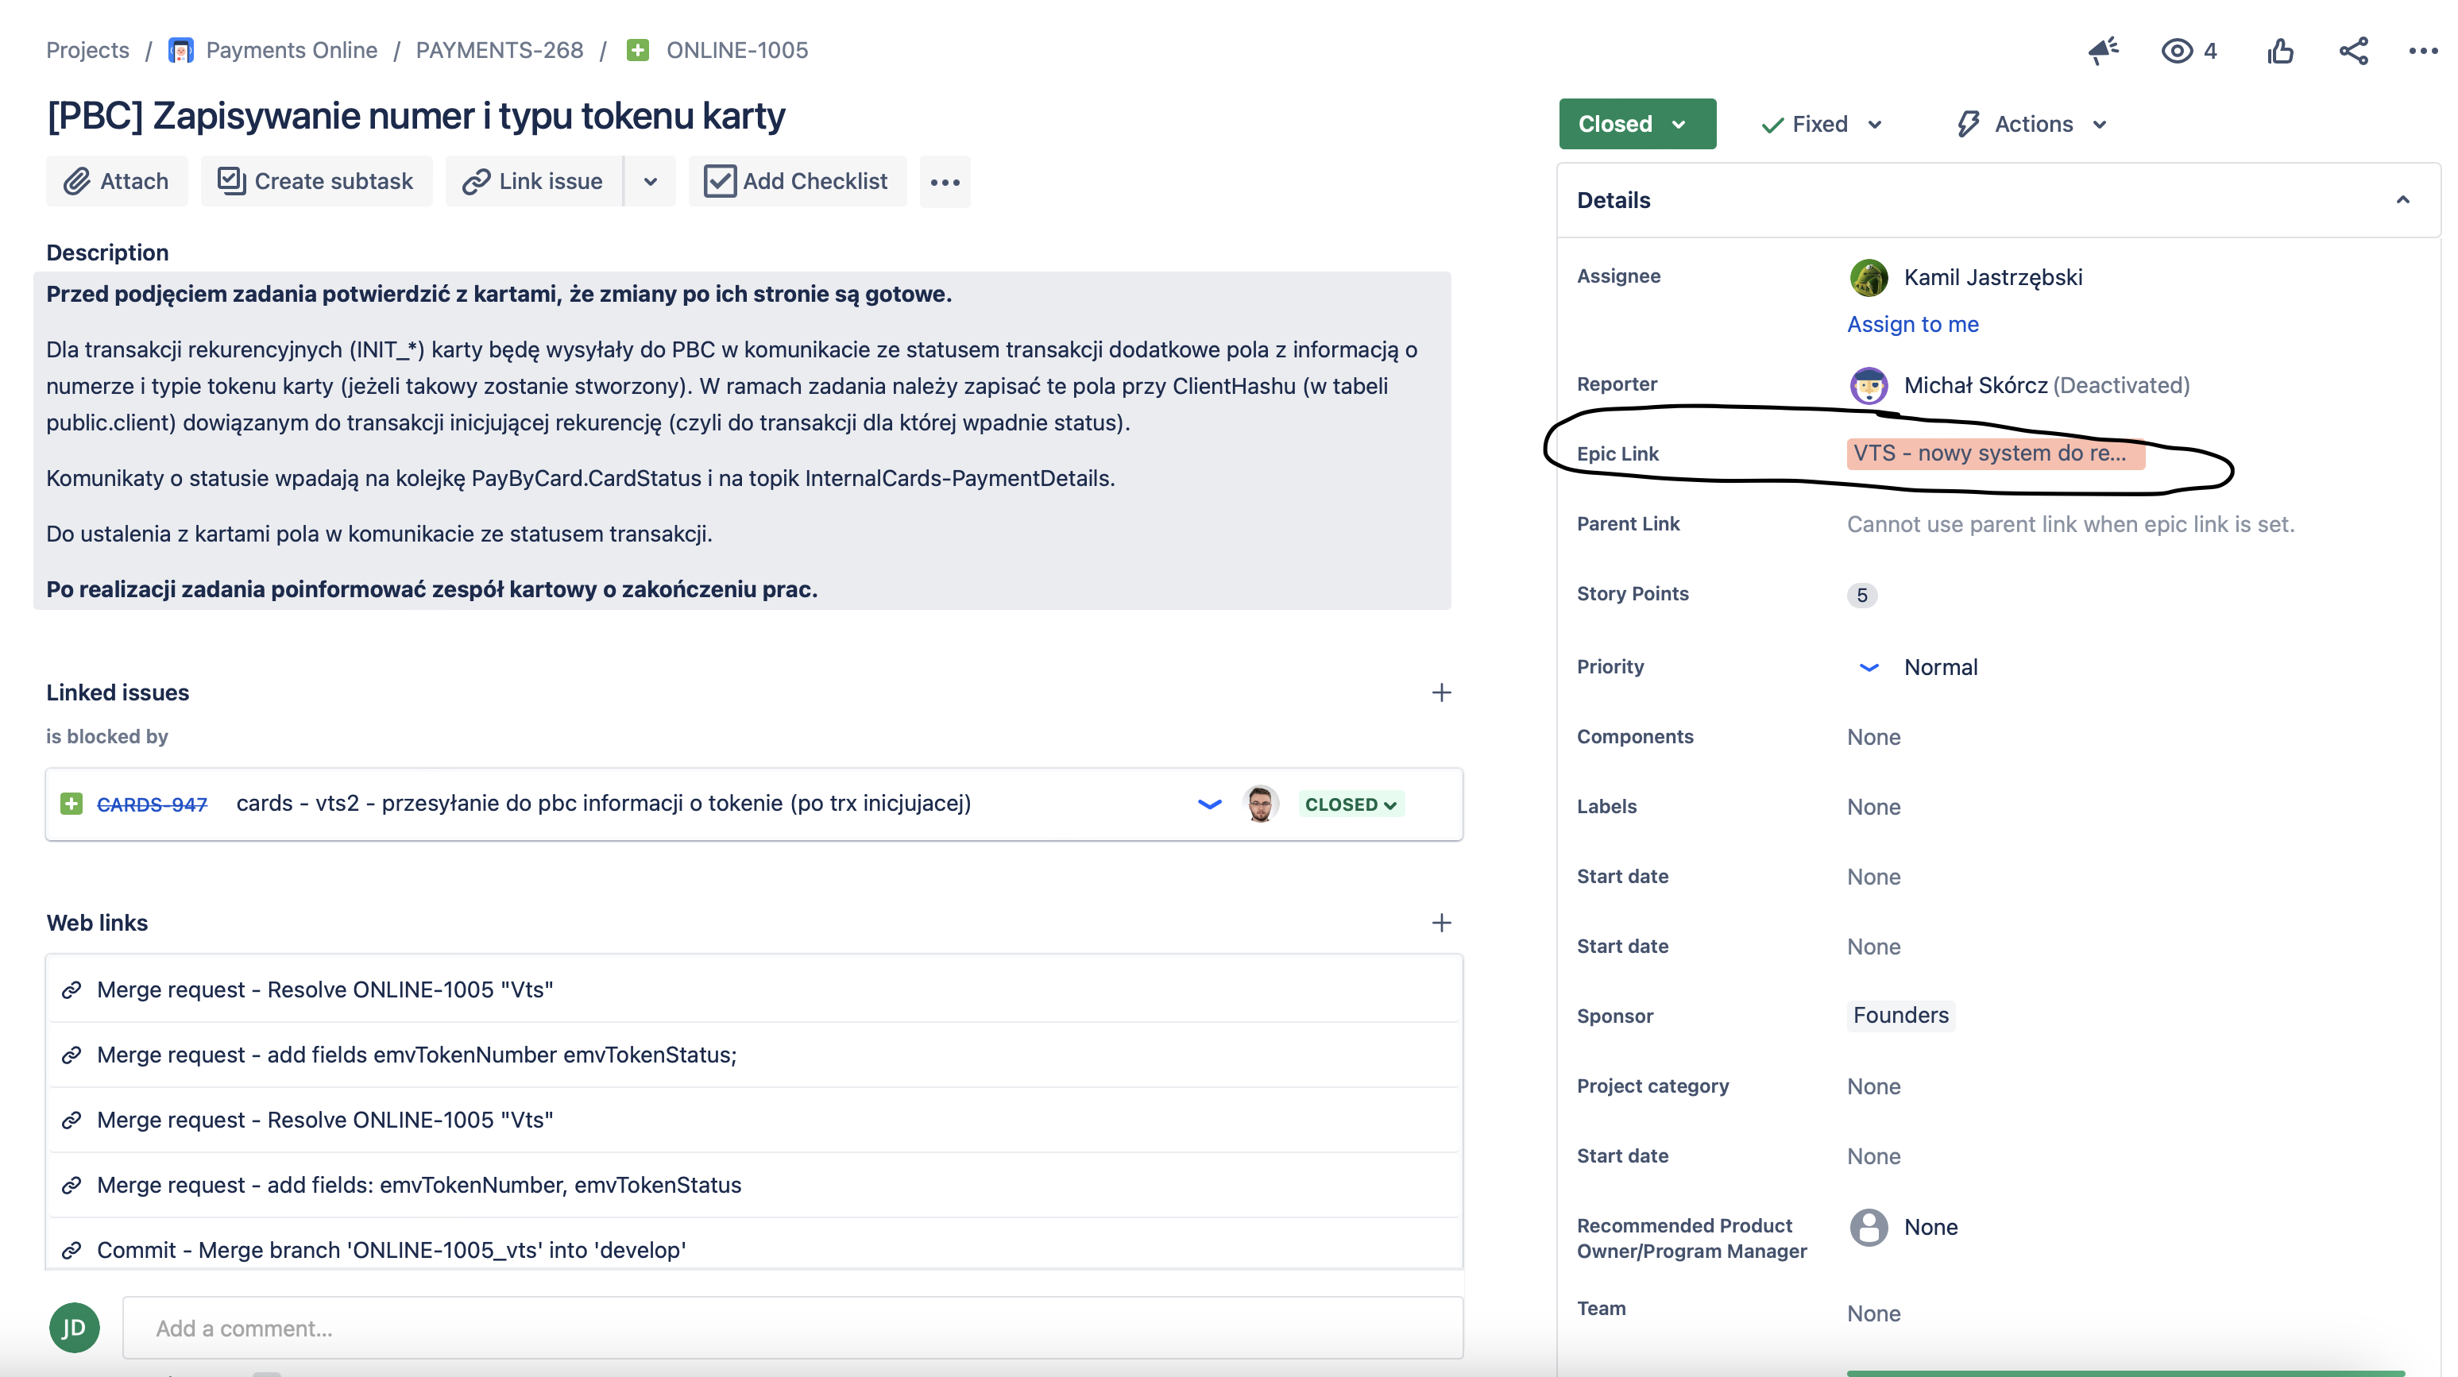This screenshot has width=2458, height=1377.
Task: Click the Attach paperclip button
Action: tap(117, 181)
